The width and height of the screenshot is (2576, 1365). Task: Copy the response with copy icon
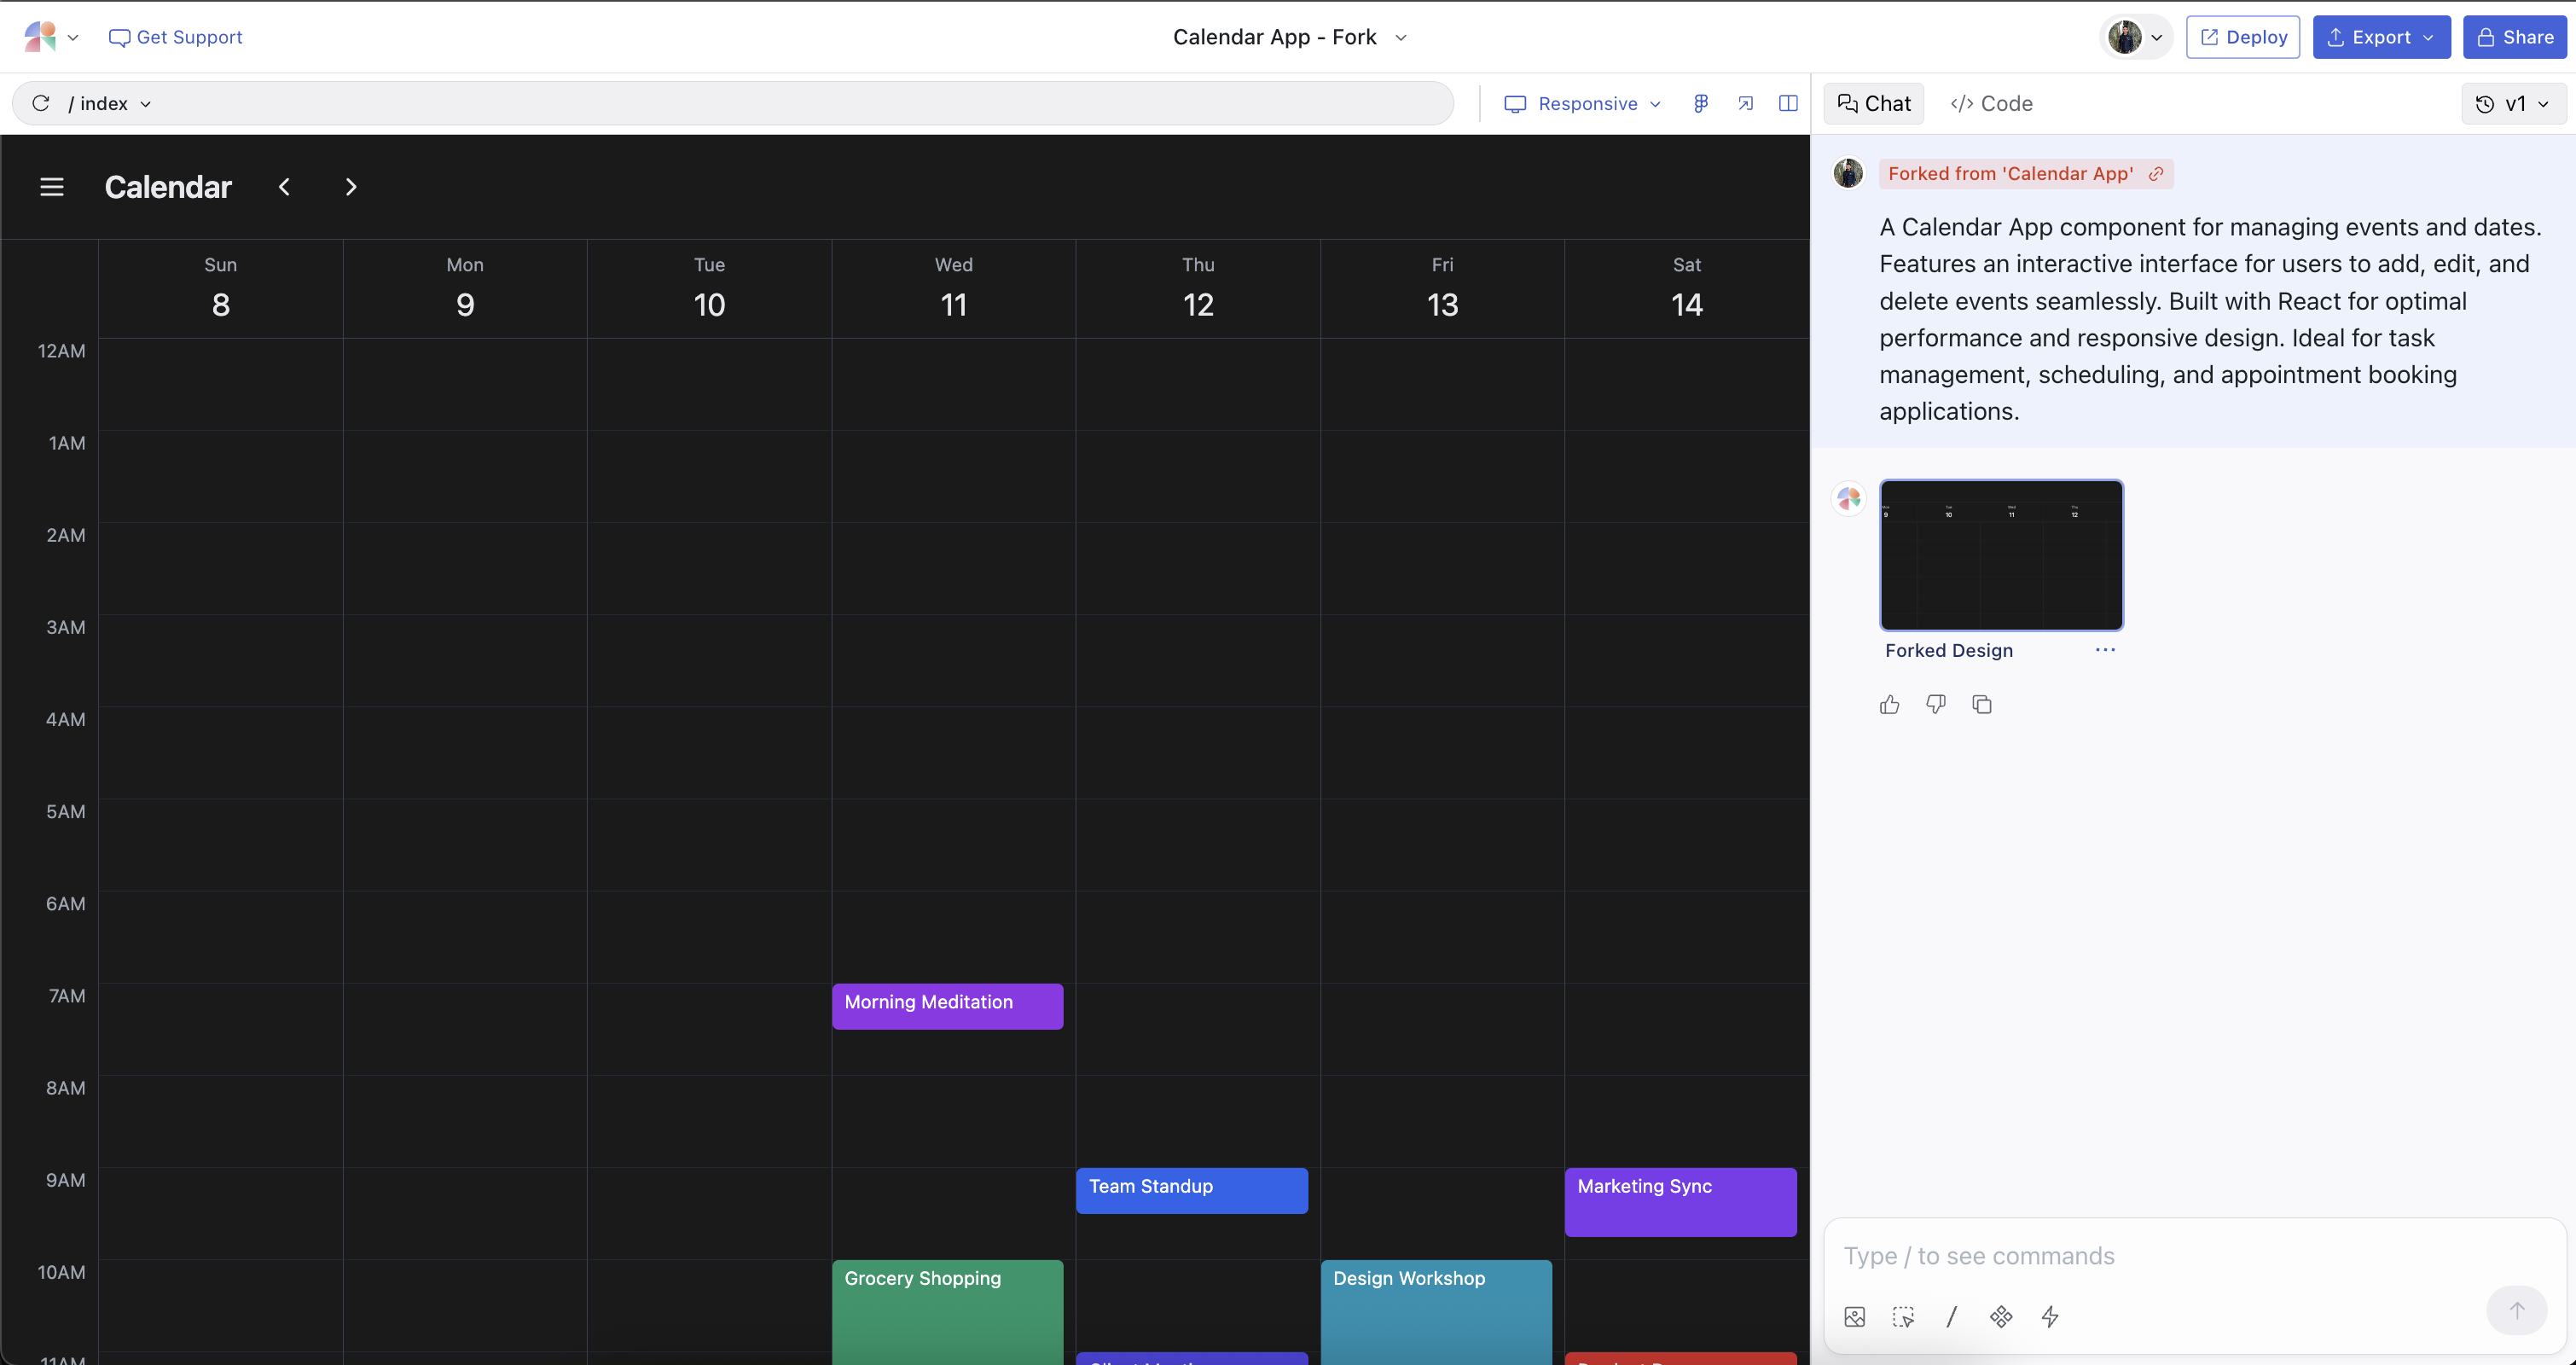click(1982, 705)
